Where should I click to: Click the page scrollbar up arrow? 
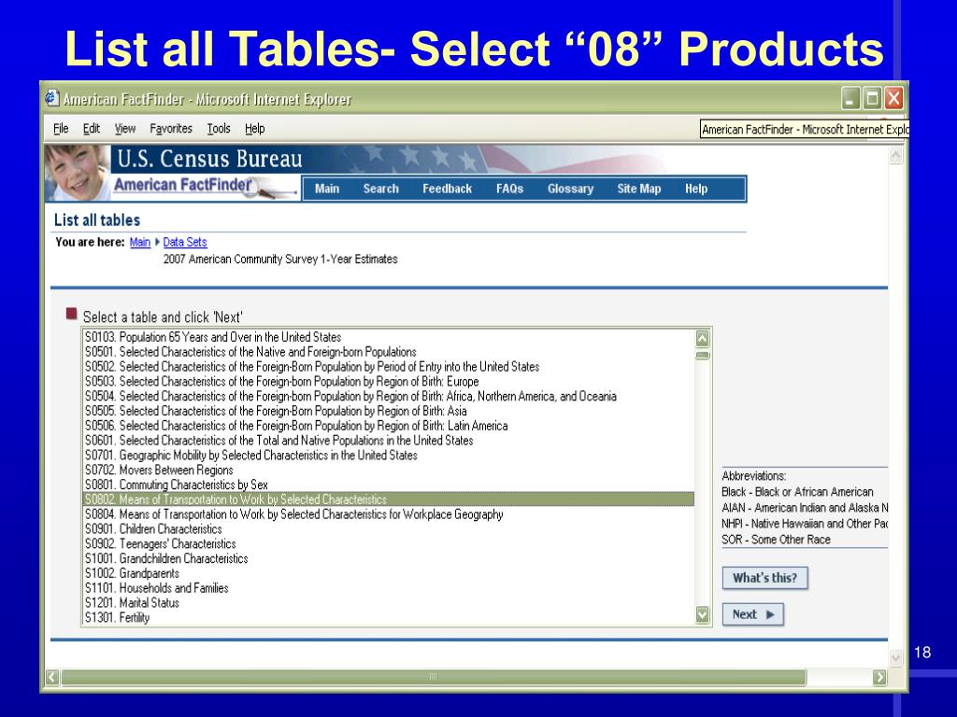pos(895,156)
